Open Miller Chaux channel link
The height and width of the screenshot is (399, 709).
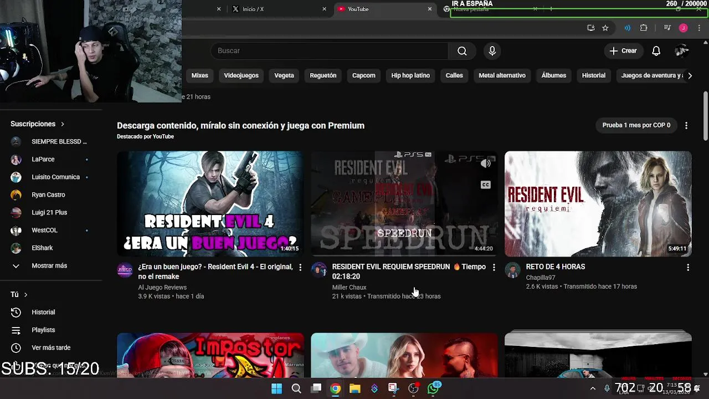pyautogui.click(x=349, y=288)
